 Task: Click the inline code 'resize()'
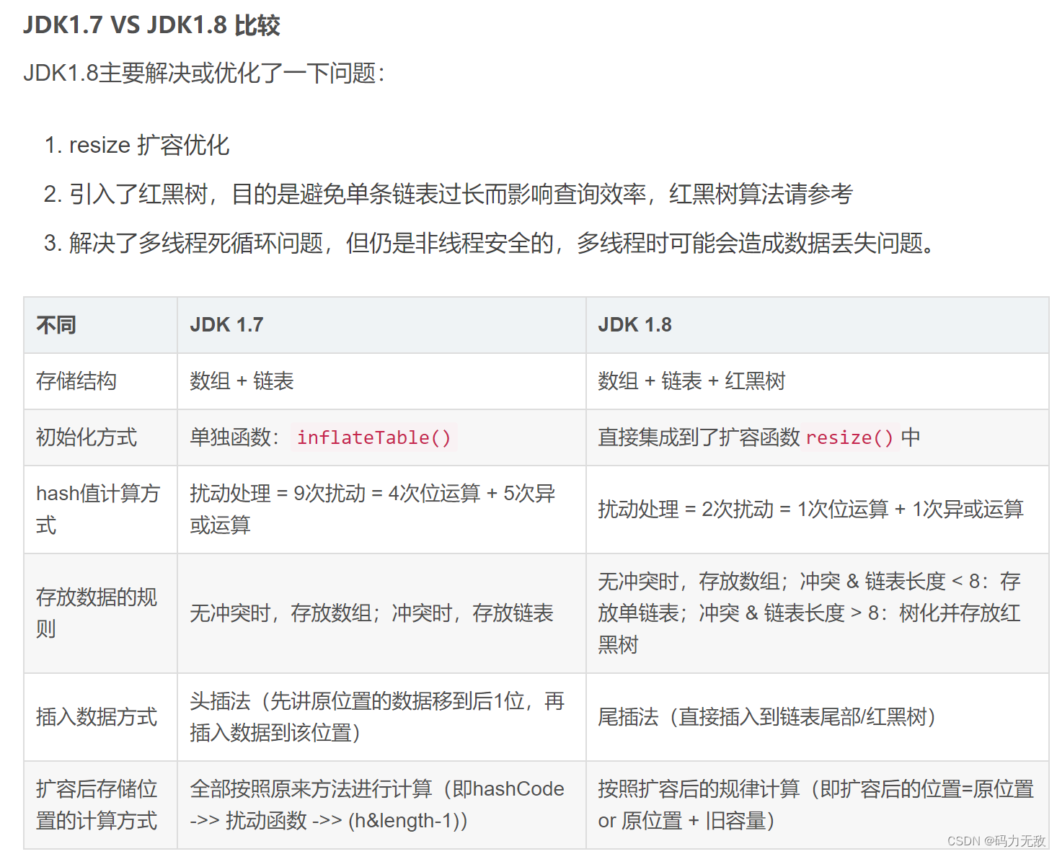pyautogui.click(x=849, y=437)
